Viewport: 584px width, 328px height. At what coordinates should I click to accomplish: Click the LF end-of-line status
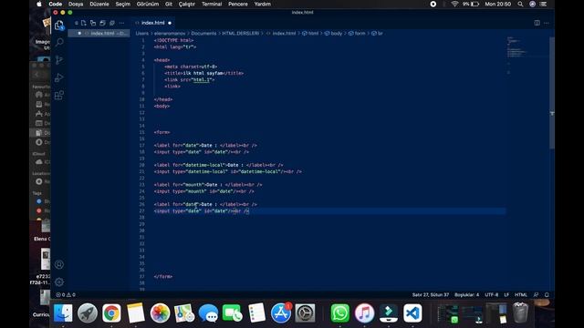[506, 294]
